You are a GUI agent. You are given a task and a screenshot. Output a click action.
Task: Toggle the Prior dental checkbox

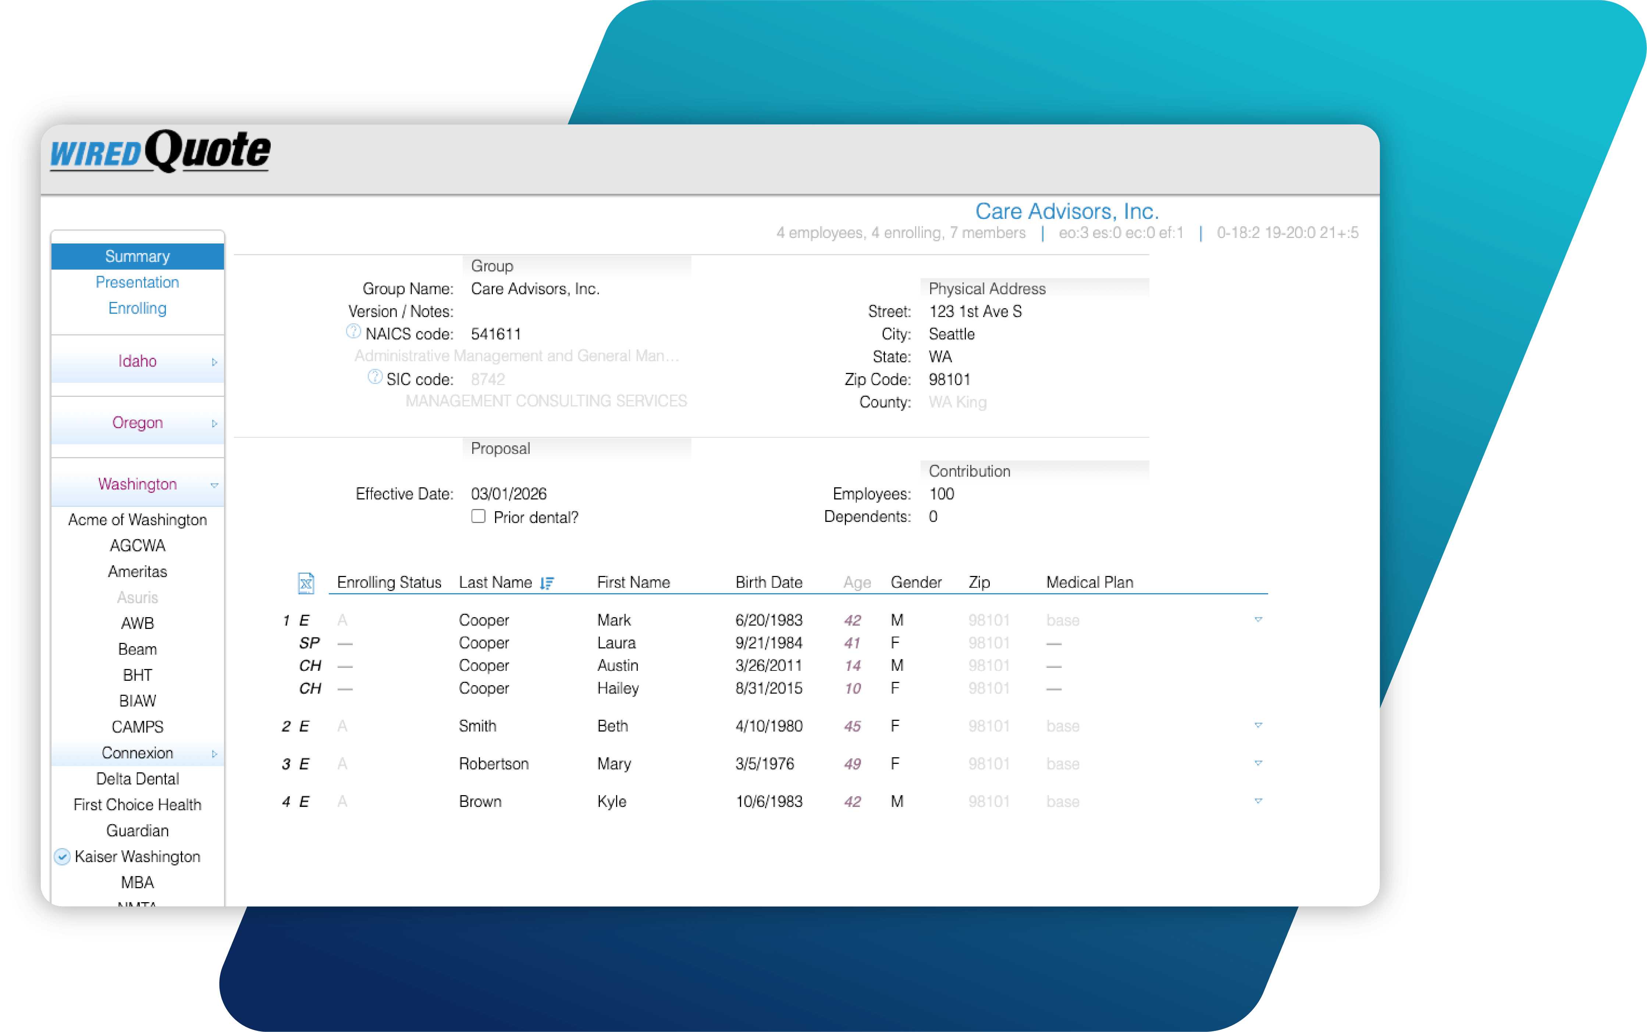pyautogui.click(x=479, y=517)
